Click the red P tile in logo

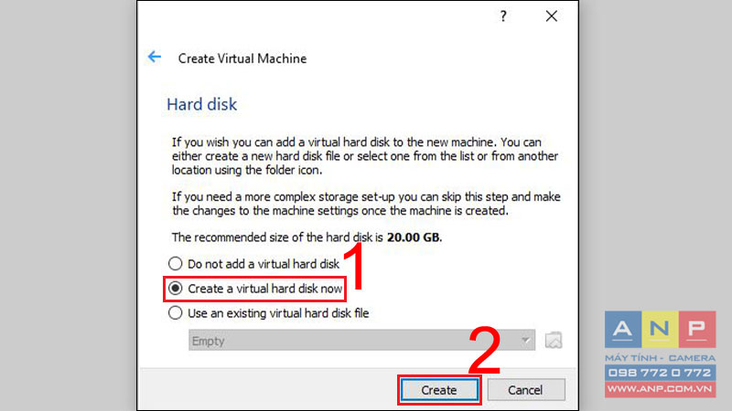(x=697, y=329)
